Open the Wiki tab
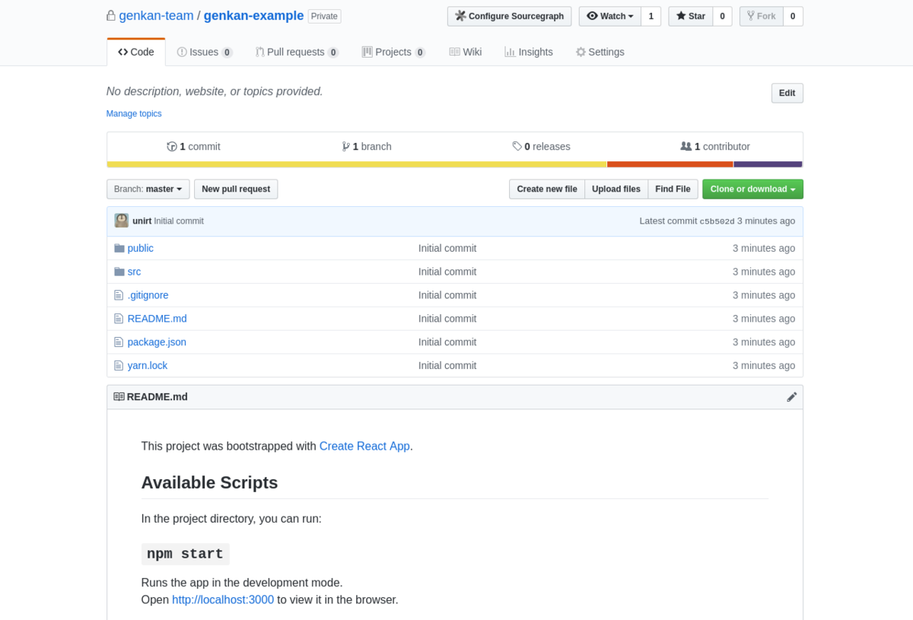The width and height of the screenshot is (913, 620). click(465, 52)
